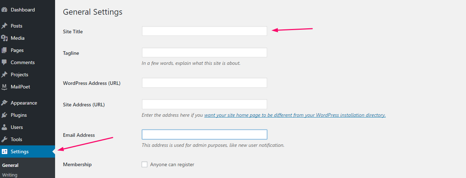Click the Comments speech bubble icon
Screen dimensions: 466x178
click(4, 62)
